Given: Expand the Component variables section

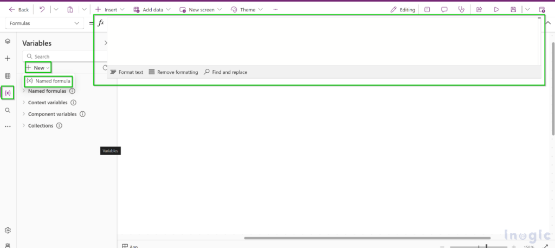Looking at the screenshot, I should (x=24, y=114).
